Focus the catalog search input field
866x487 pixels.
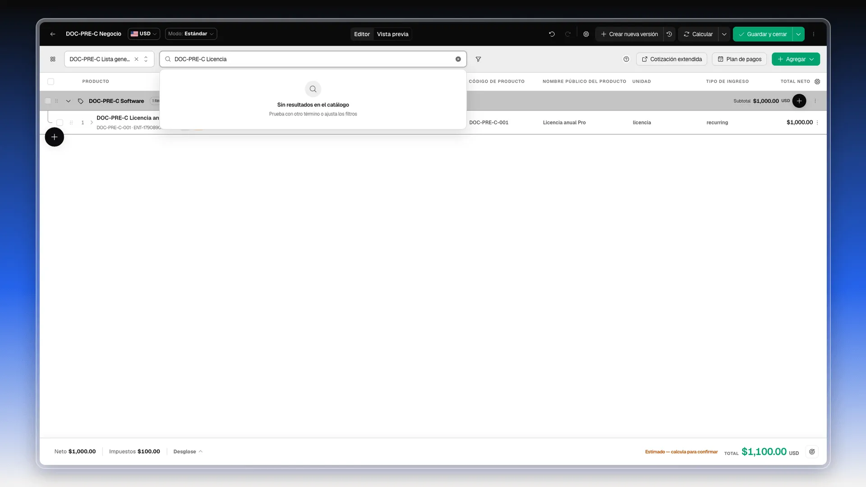tap(313, 59)
